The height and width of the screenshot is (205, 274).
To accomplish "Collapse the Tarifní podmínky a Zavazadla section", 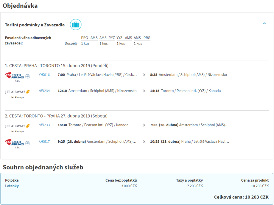I will (x=264, y=23).
